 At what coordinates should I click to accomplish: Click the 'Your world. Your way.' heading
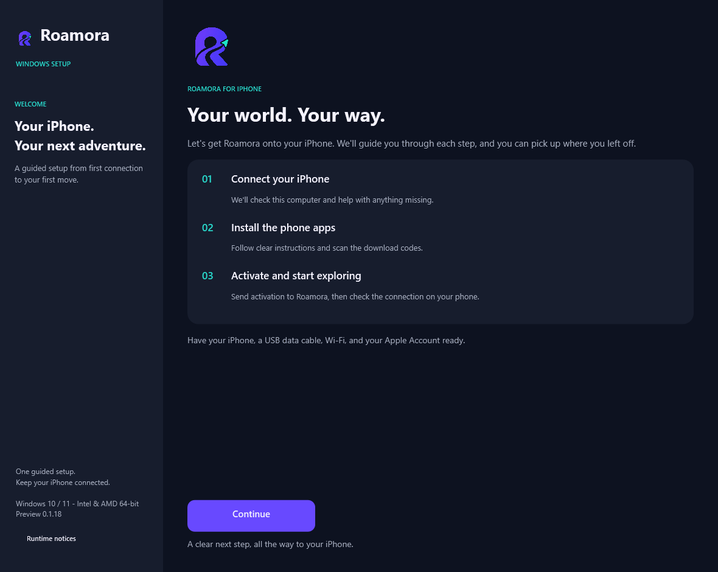286,115
